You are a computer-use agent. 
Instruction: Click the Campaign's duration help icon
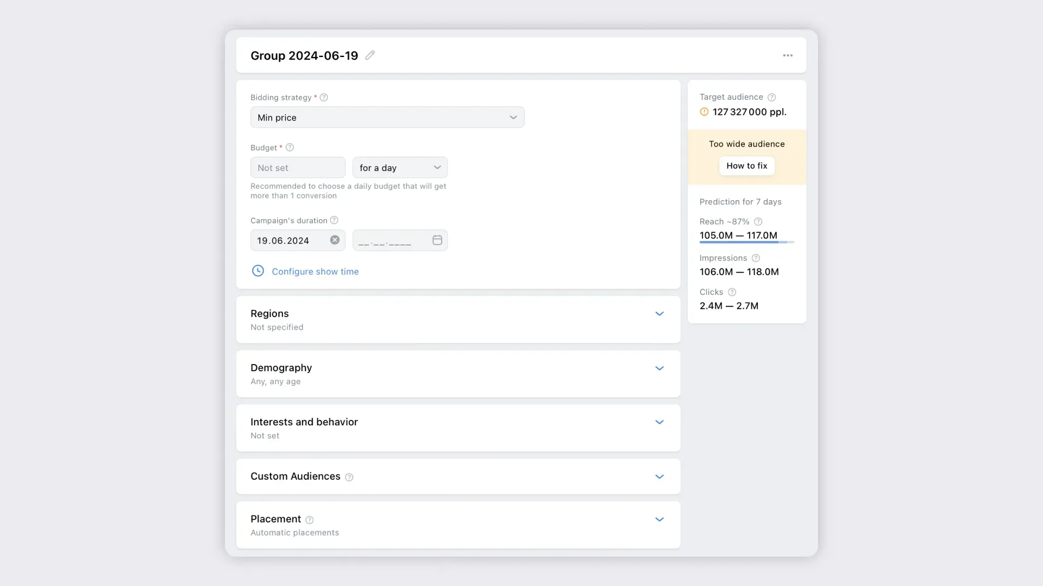point(334,220)
